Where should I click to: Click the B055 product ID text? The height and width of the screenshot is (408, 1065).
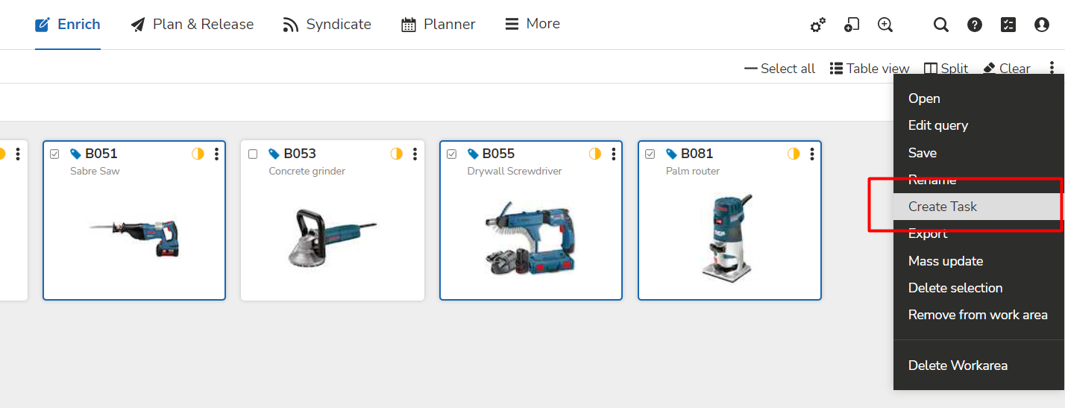tap(499, 154)
